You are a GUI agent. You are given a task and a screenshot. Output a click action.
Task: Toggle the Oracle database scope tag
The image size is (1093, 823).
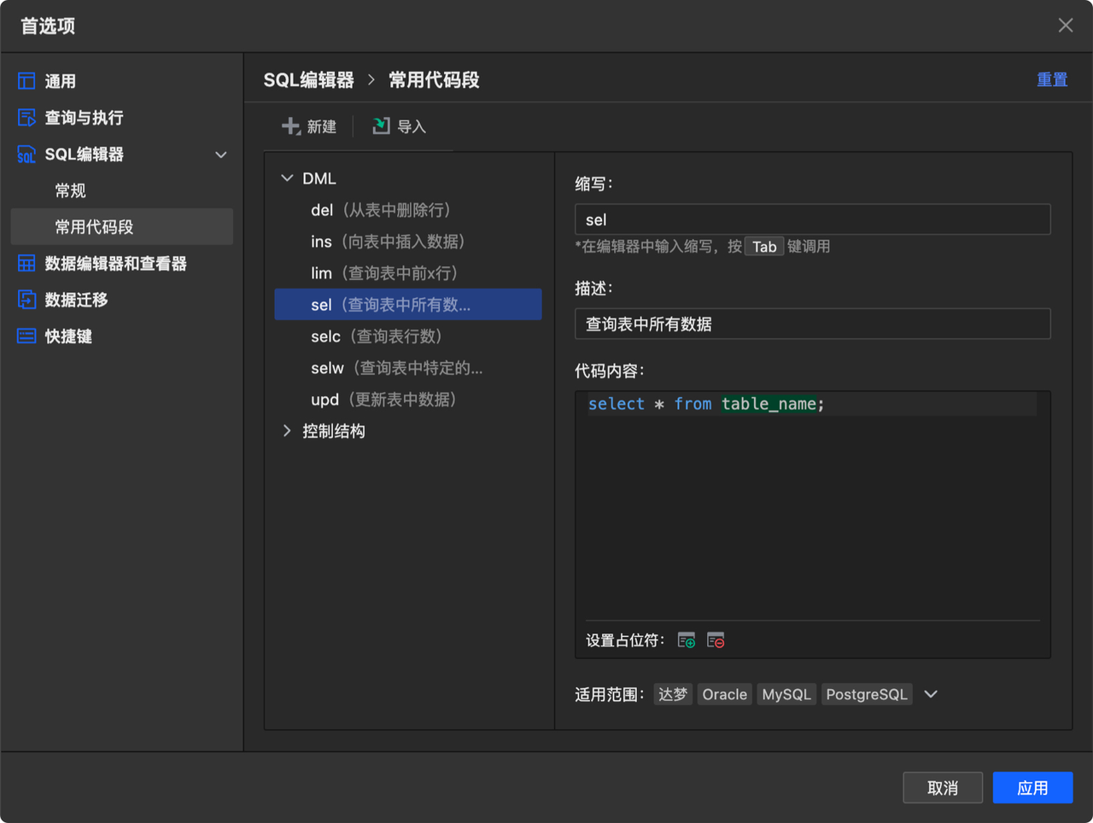(x=724, y=694)
